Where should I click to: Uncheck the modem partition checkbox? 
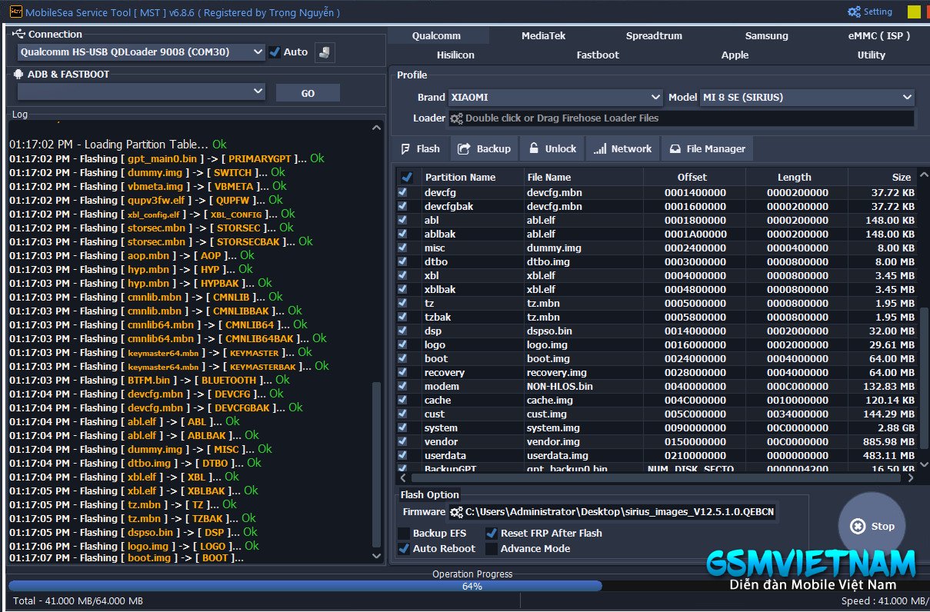(402, 386)
